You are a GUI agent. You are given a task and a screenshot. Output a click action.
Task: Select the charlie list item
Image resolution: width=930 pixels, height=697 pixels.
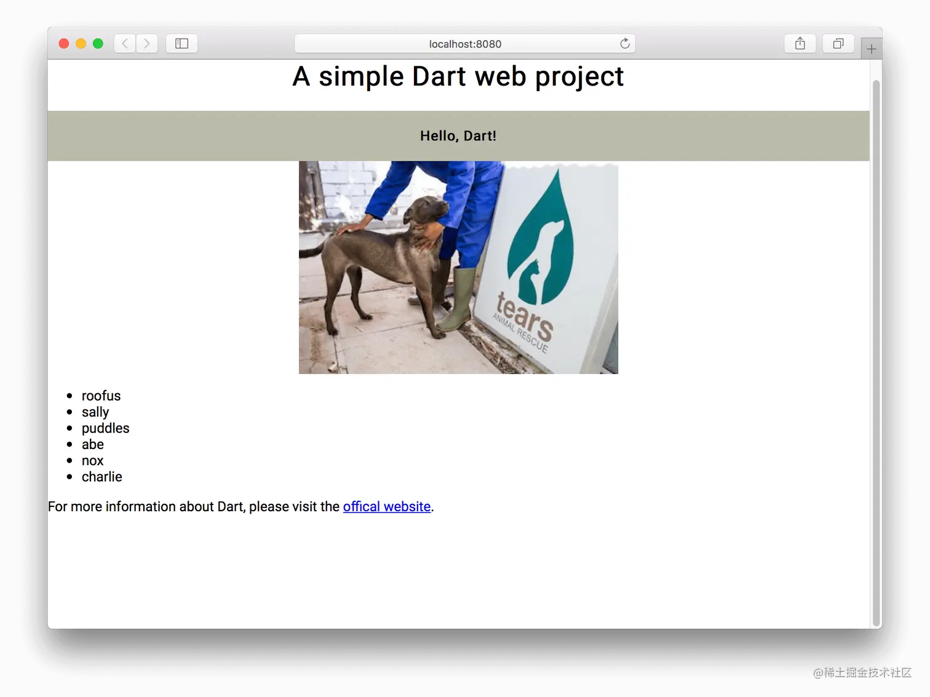(102, 477)
